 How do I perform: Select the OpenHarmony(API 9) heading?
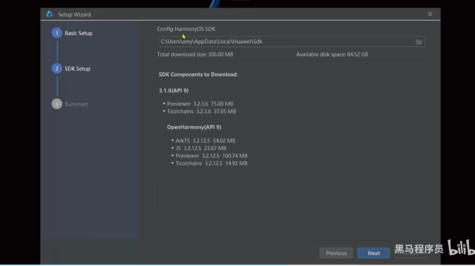point(194,127)
